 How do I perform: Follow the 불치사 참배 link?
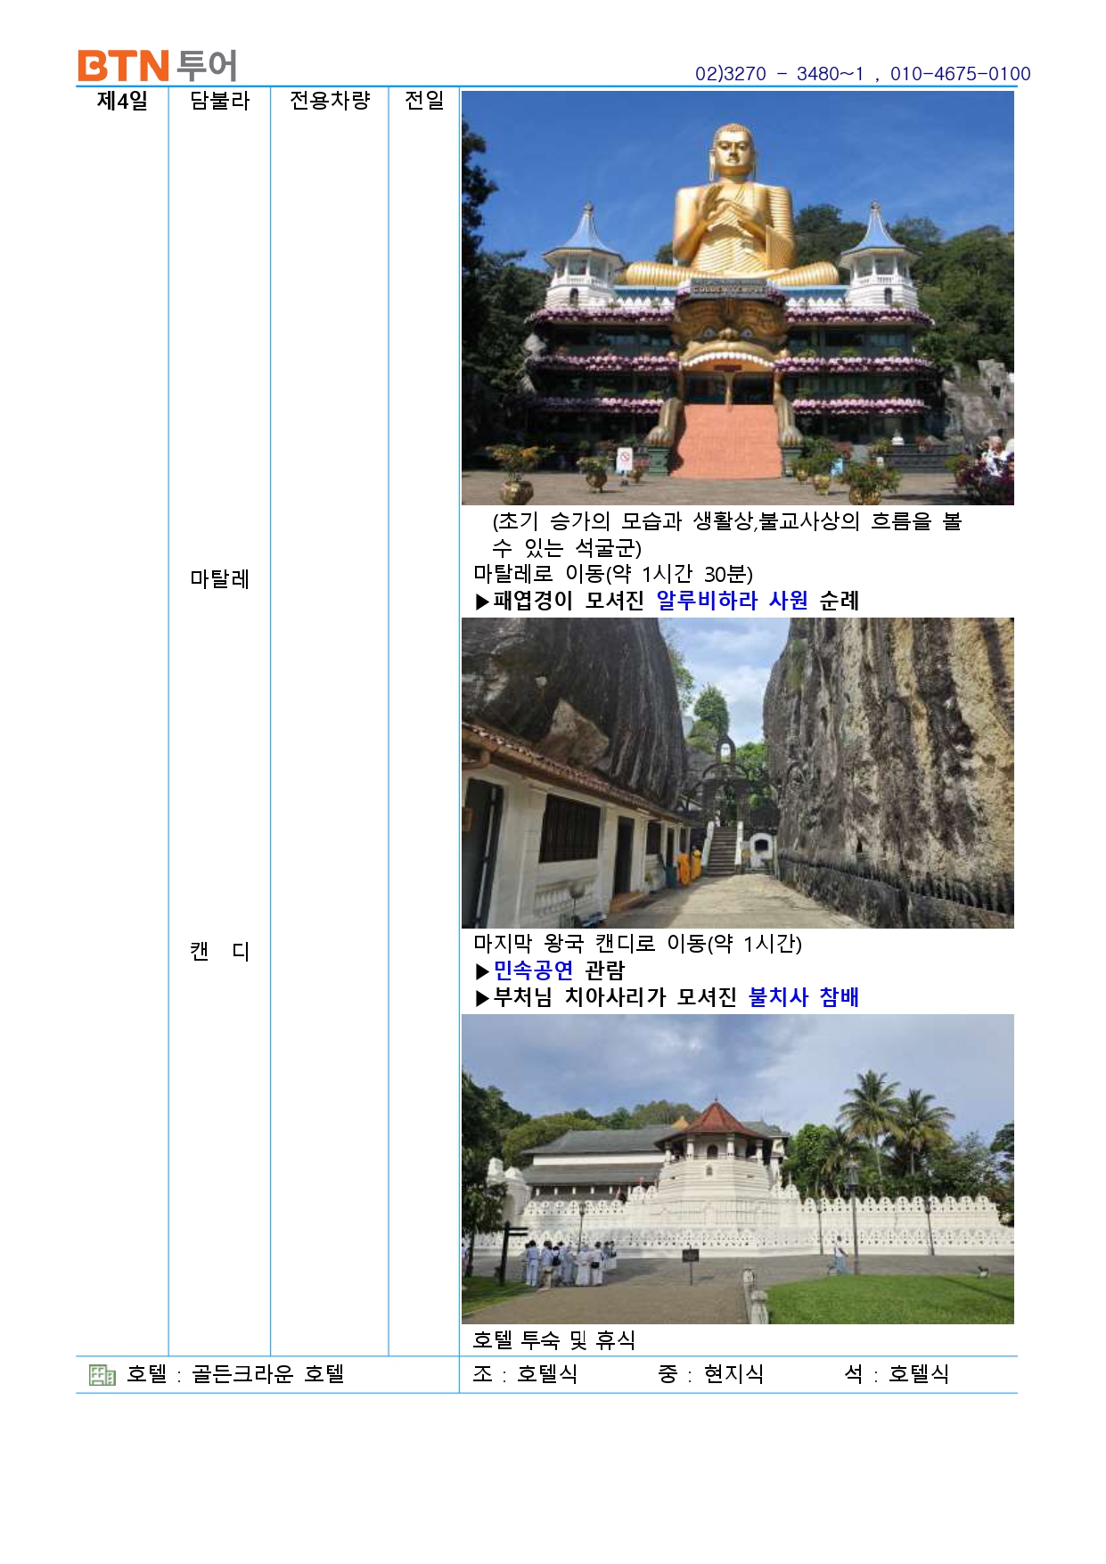(803, 997)
